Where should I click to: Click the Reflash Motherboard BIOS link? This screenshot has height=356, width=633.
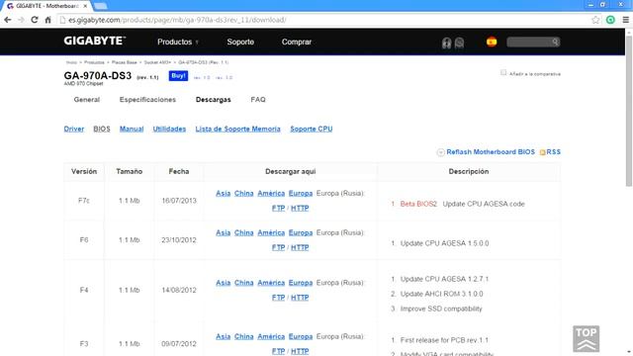pyautogui.click(x=491, y=152)
